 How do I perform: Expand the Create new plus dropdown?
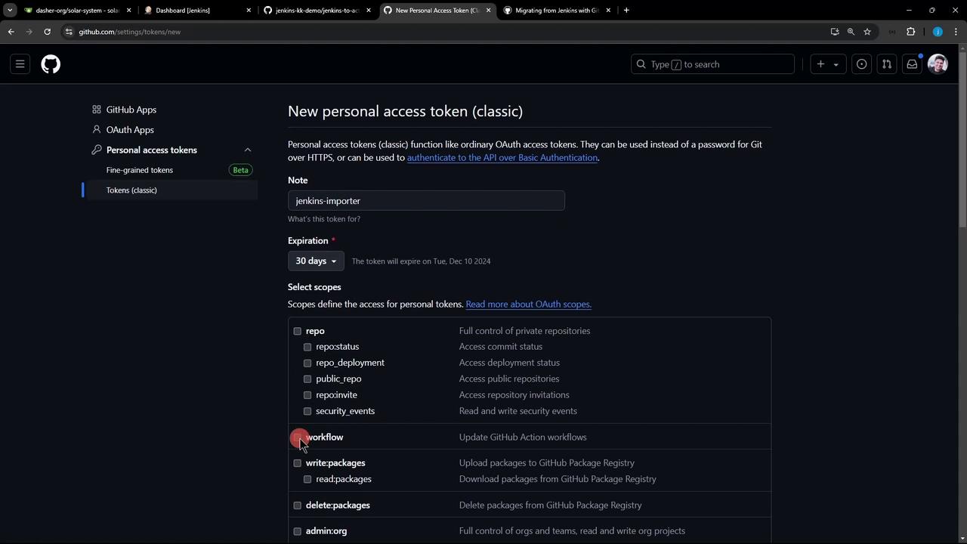[x=827, y=64]
